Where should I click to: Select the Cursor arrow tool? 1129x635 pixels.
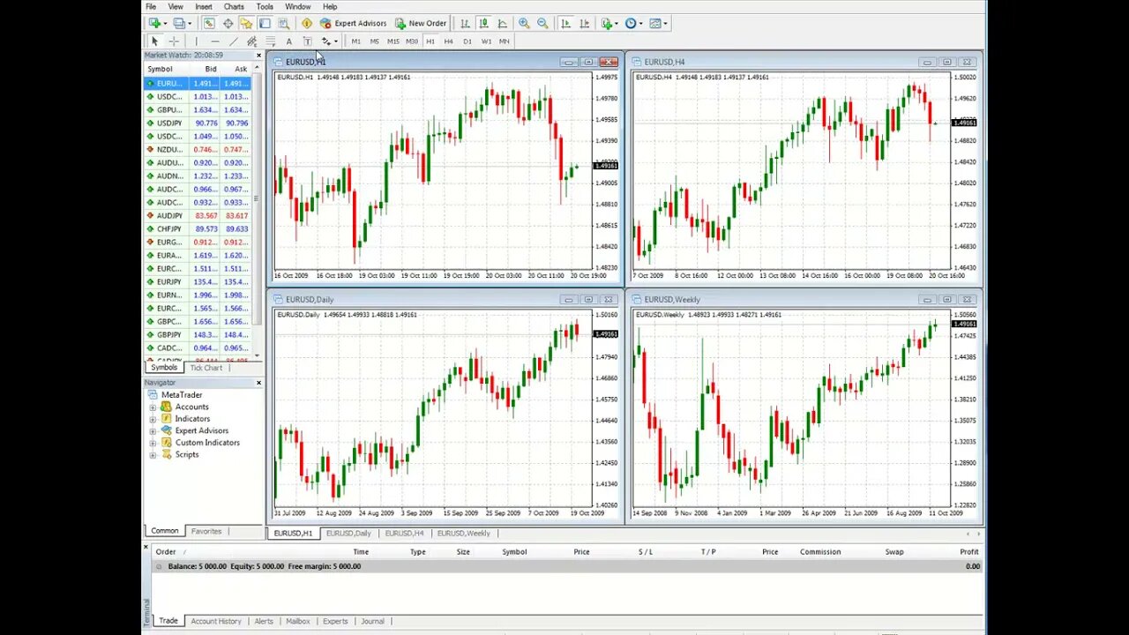click(154, 41)
